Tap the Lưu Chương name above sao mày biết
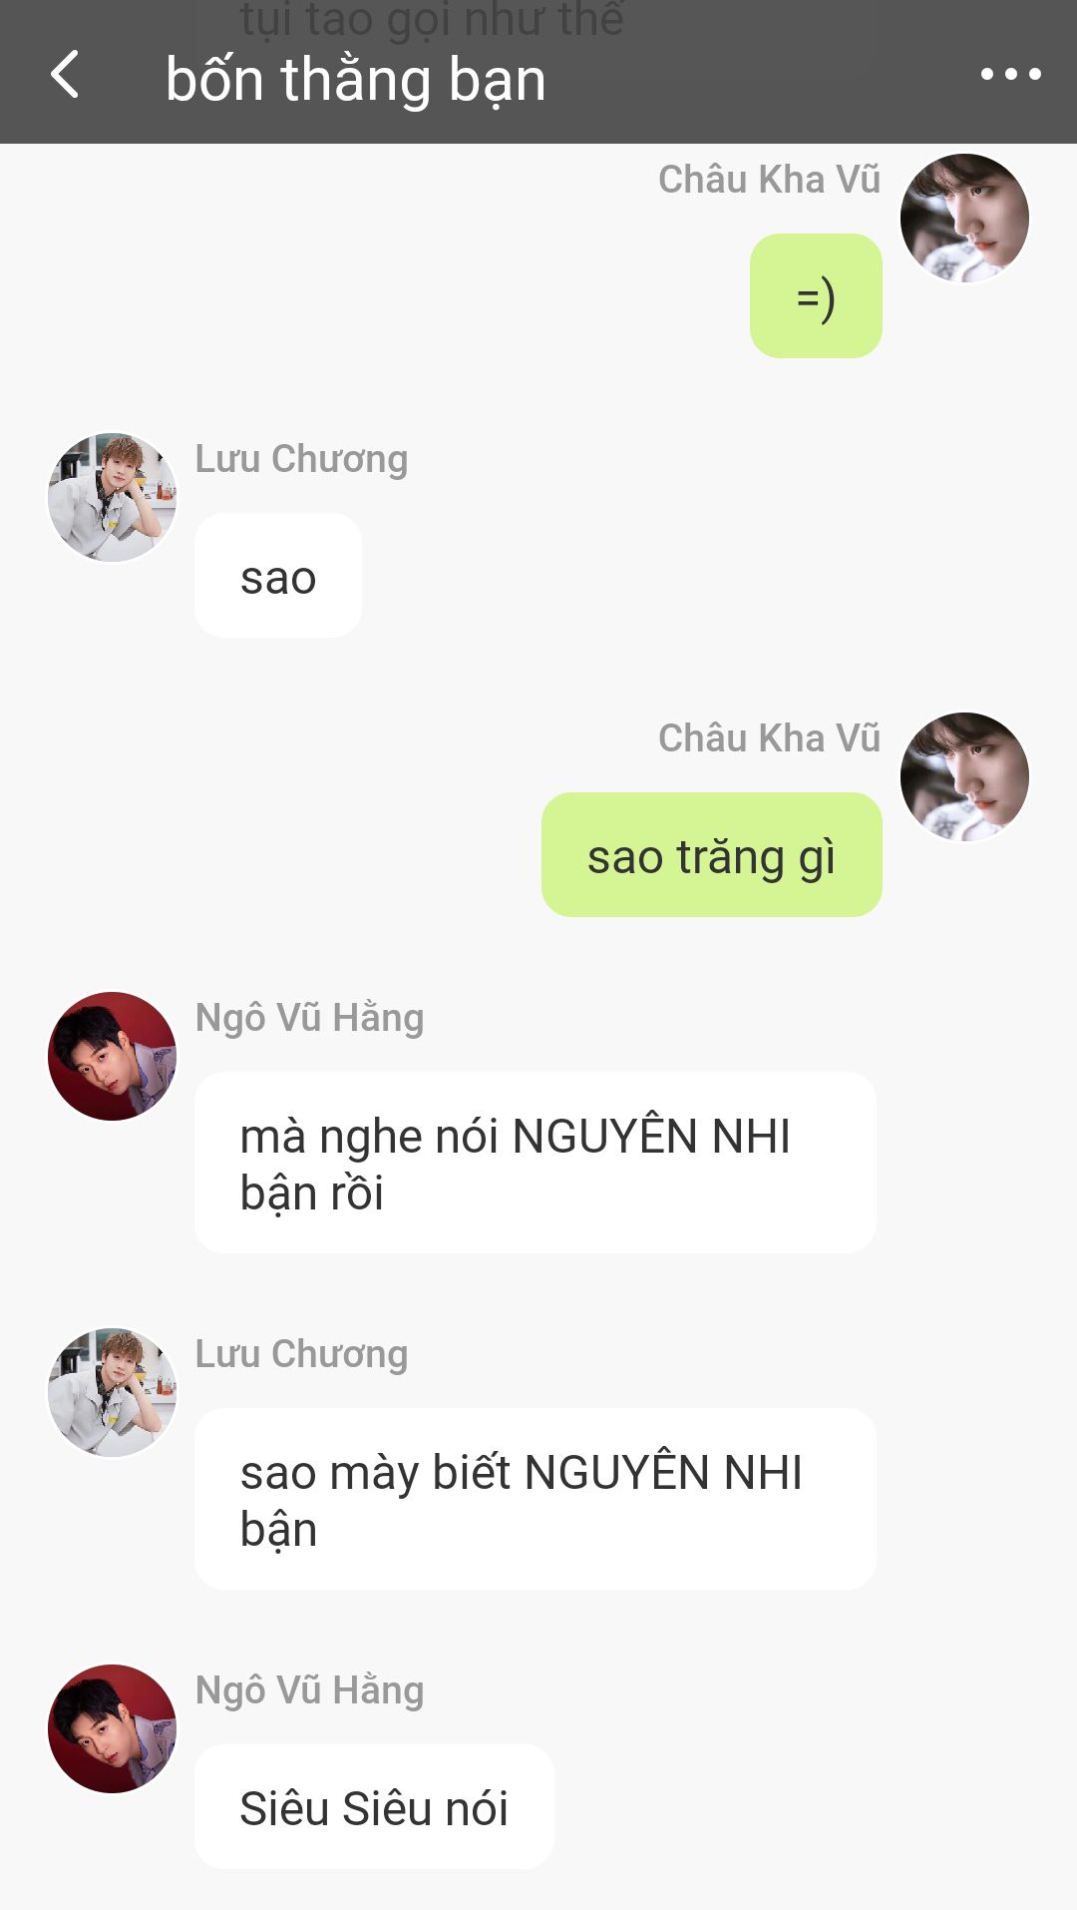 (301, 1354)
